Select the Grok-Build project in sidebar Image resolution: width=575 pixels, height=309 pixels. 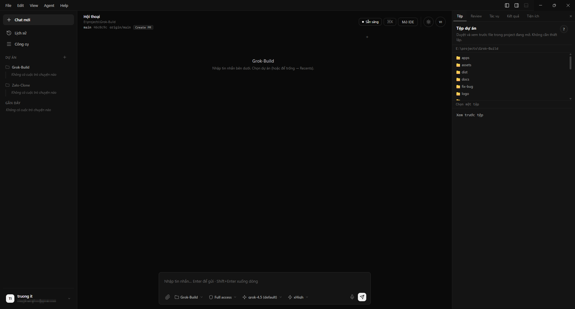pyautogui.click(x=20, y=67)
